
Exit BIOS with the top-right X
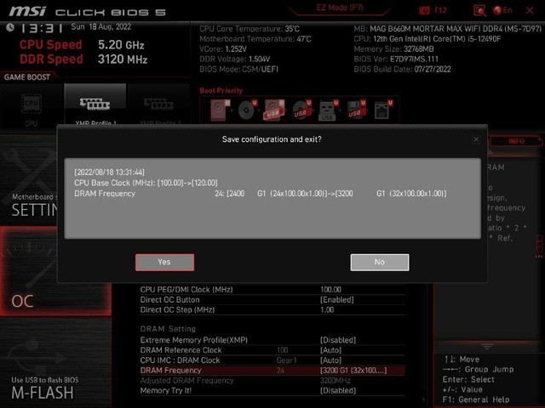point(530,11)
